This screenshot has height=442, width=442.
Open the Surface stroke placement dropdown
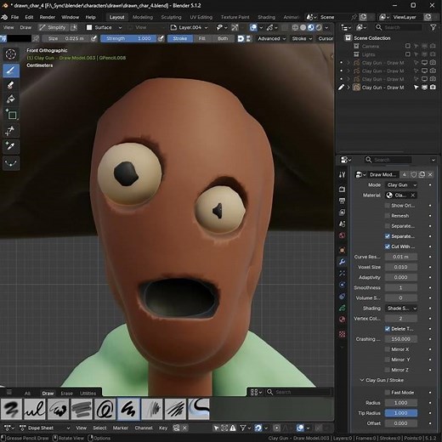tap(104, 27)
